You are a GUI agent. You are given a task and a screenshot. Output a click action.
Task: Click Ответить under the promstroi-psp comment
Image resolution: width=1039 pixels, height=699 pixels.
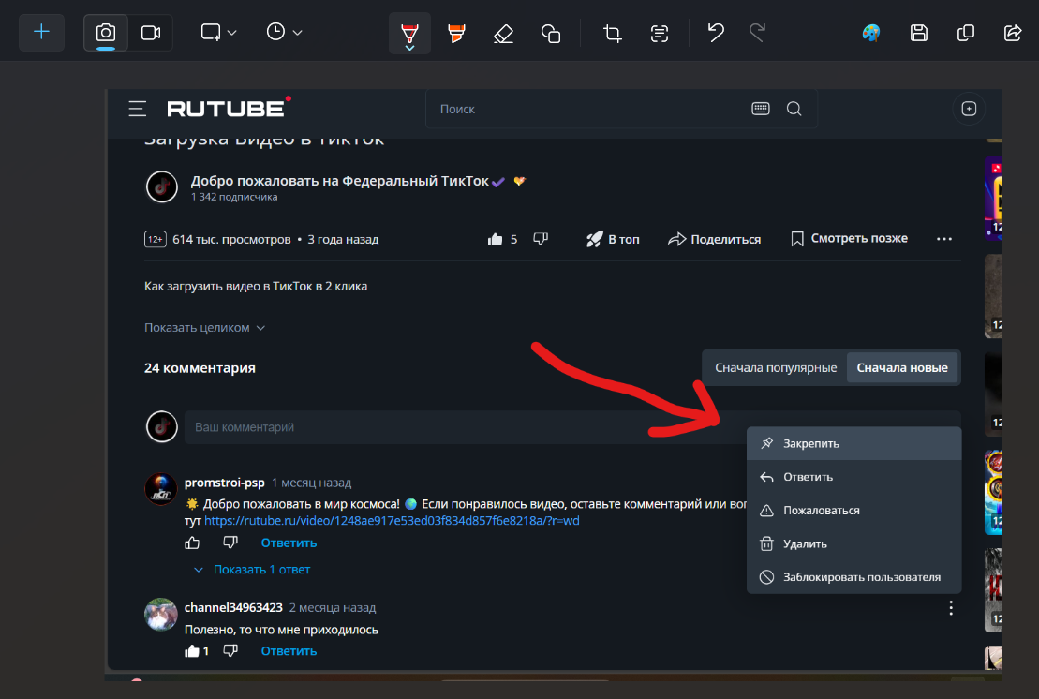(x=289, y=543)
